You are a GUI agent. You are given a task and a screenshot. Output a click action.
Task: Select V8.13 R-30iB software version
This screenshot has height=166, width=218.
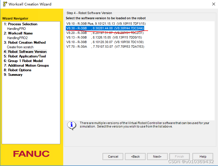tap(104, 37)
